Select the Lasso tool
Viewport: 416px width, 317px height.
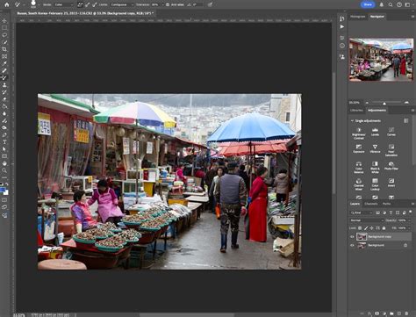(4, 35)
